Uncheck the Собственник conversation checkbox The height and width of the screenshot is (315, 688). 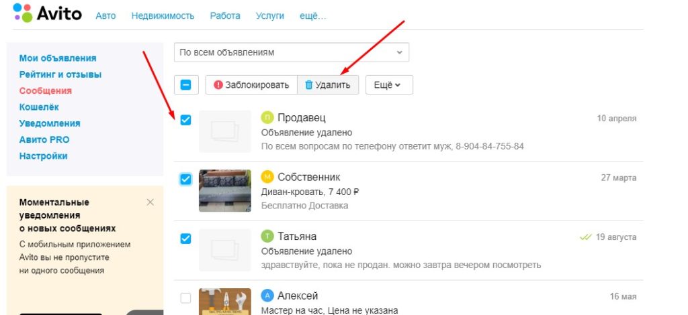tap(186, 179)
